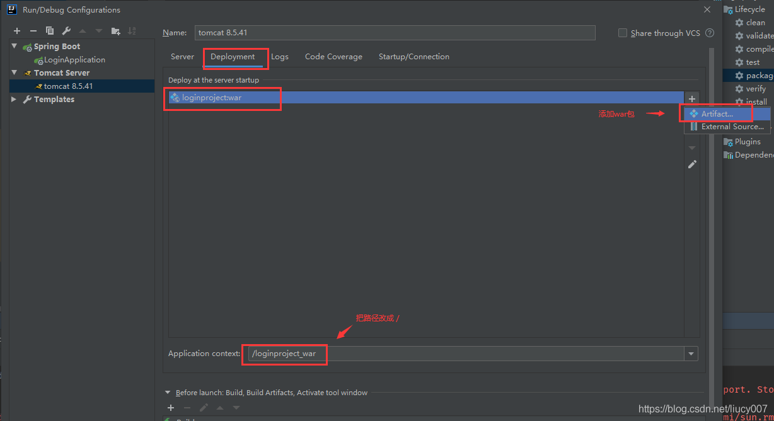Screen dimensions: 774x421
Task: Click the clean lifecycle gear icon
Action: pyautogui.click(x=739, y=23)
